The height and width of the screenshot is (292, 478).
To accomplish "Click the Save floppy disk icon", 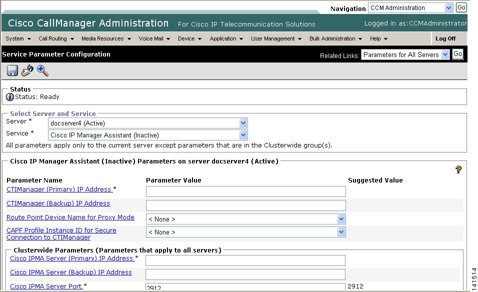I will click(x=12, y=70).
